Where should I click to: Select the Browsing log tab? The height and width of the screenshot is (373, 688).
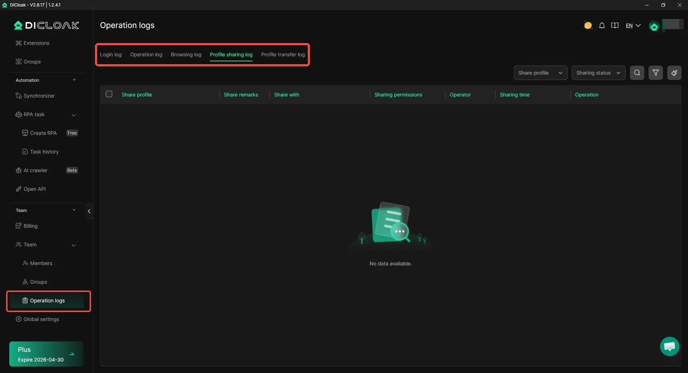pos(186,55)
